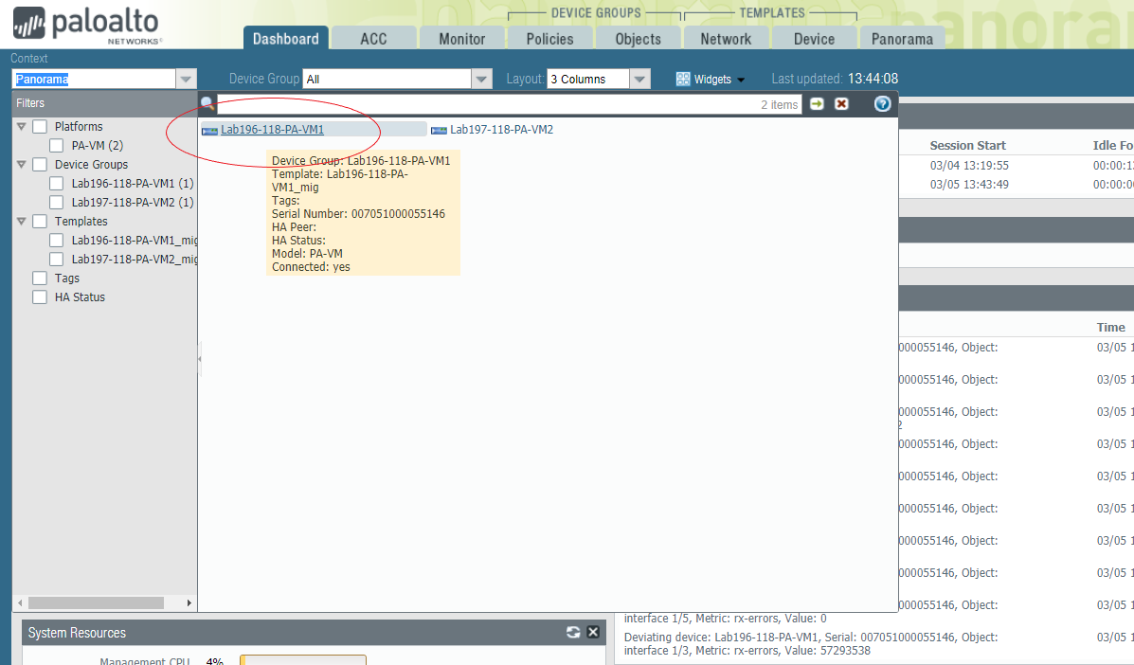Viewport: 1134px width, 665px height.
Task: Click the search magnifier in the devices widget
Action: (207, 102)
